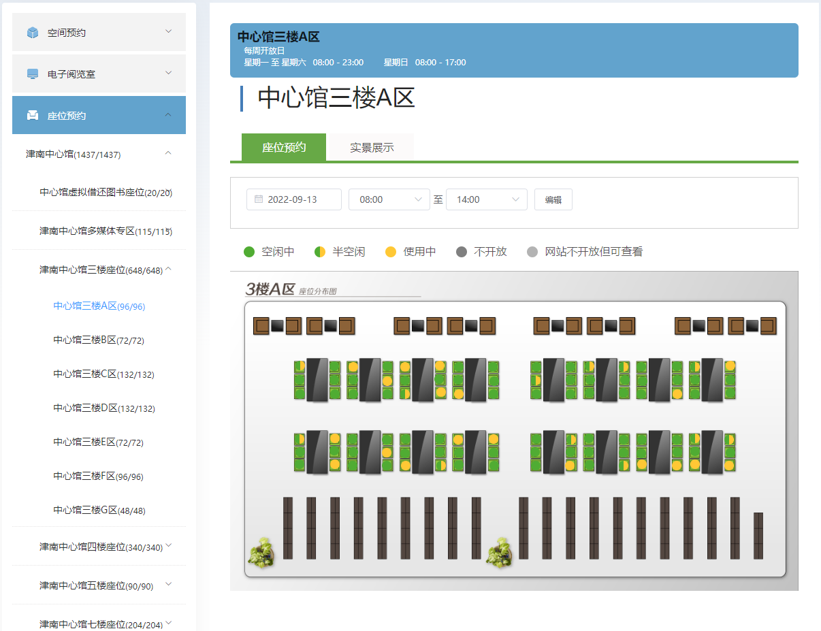The width and height of the screenshot is (821, 631).
Task: Click the monitor icon beside 电子阅览室
Action: [x=33, y=74]
